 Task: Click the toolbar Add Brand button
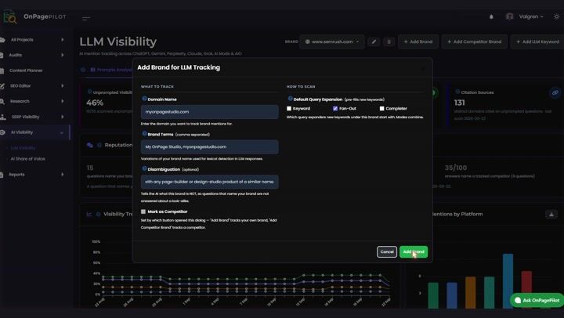pos(418,42)
